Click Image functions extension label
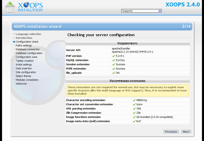This screenshot has width=204, height=141. (83, 117)
